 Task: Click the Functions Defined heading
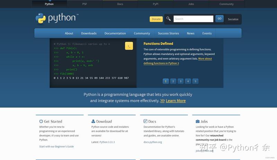[158, 43]
